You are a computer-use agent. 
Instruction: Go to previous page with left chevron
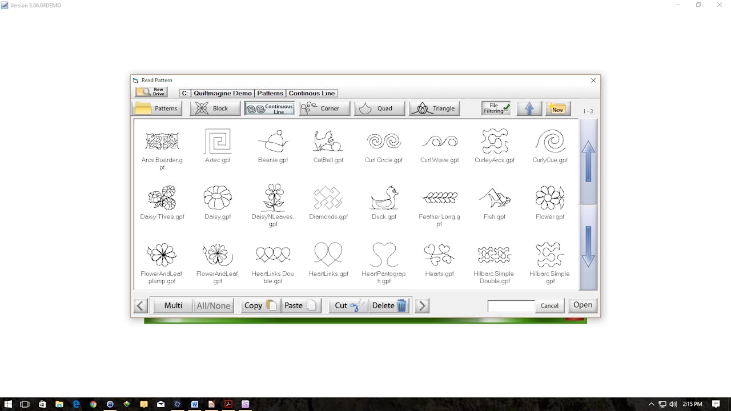[x=140, y=305]
